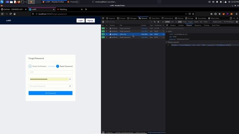Toggle the WS request filter

click(x=201, y=22)
